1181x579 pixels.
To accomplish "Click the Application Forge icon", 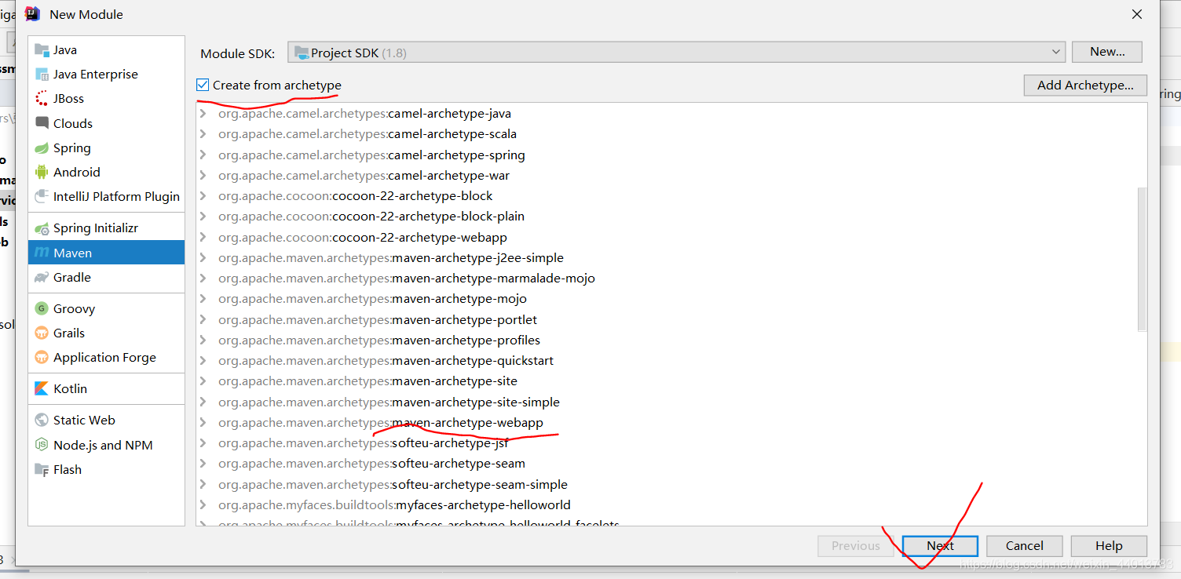I will [x=42, y=357].
